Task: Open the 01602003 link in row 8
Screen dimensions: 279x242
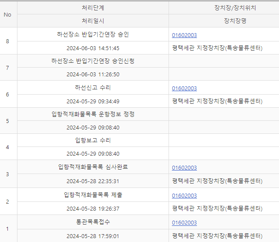Action: [x=184, y=35]
